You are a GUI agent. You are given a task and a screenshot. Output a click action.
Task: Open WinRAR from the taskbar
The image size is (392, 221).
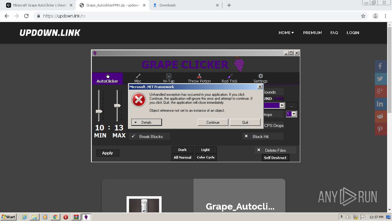(x=76, y=217)
